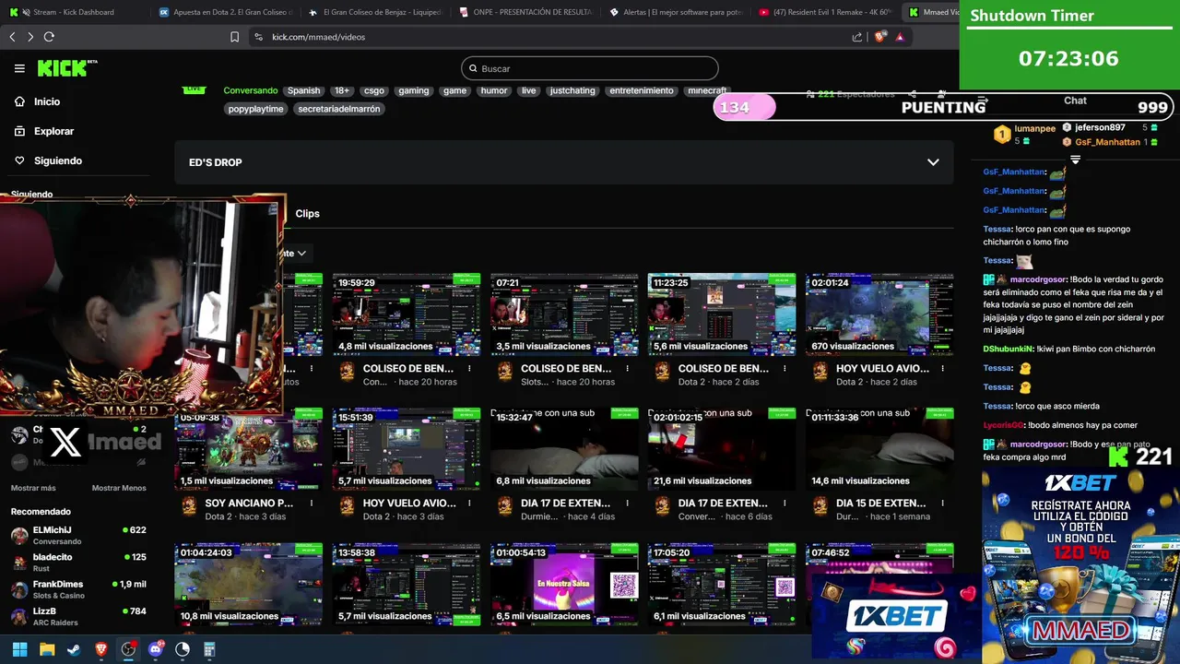Open options menu for HOY VUELO AVIO video from 2 days ago

942,368
